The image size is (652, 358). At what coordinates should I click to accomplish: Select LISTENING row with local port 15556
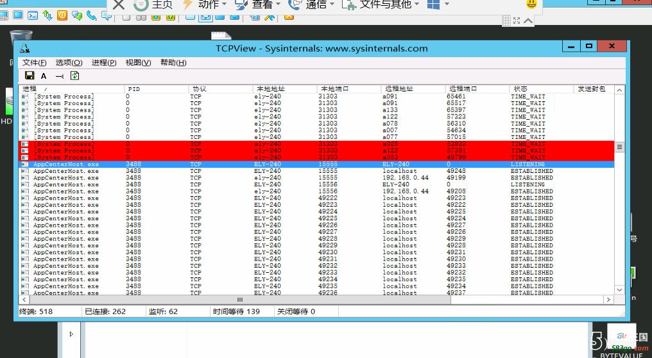(316, 184)
